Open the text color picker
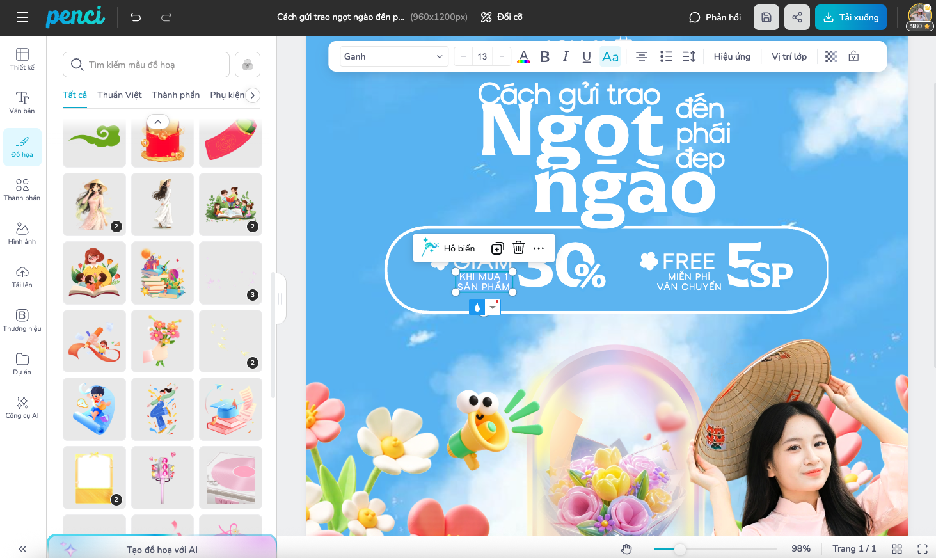The image size is (936, 558). (x=523, y=56)
